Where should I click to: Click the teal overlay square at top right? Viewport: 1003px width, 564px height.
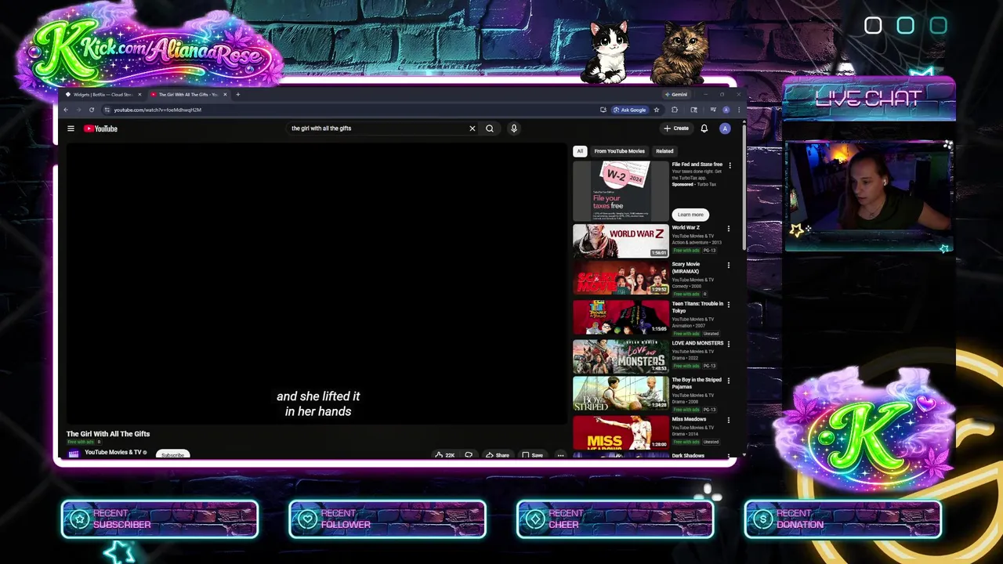938,26
